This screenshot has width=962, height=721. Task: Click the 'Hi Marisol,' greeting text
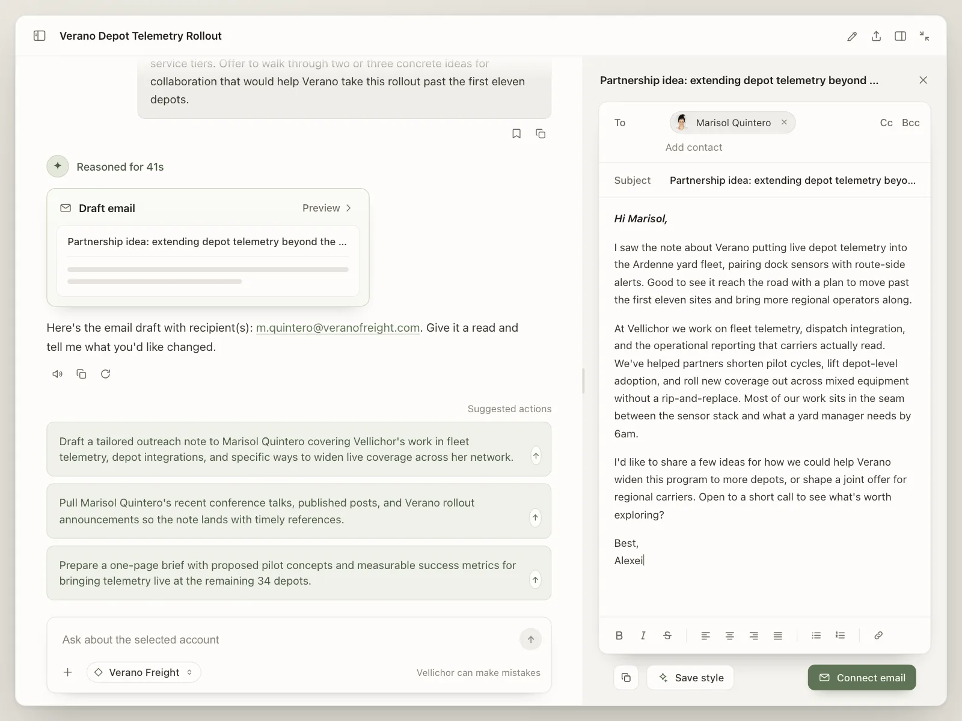pos(641,219)
